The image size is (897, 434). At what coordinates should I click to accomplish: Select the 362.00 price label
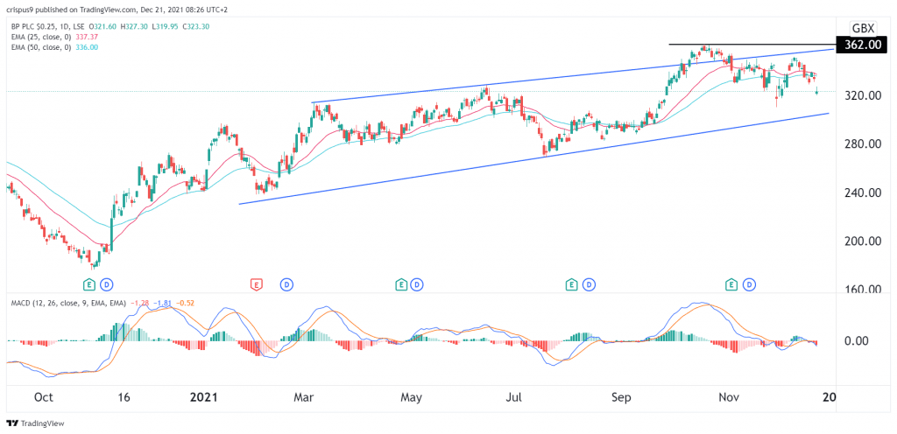tap(864, 44)
